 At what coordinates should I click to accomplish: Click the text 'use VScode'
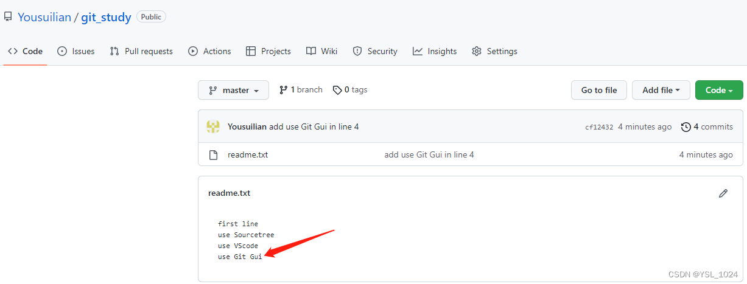click(238, 246)
